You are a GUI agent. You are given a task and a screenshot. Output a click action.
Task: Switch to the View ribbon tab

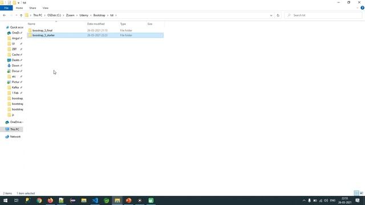coord(46,8)
